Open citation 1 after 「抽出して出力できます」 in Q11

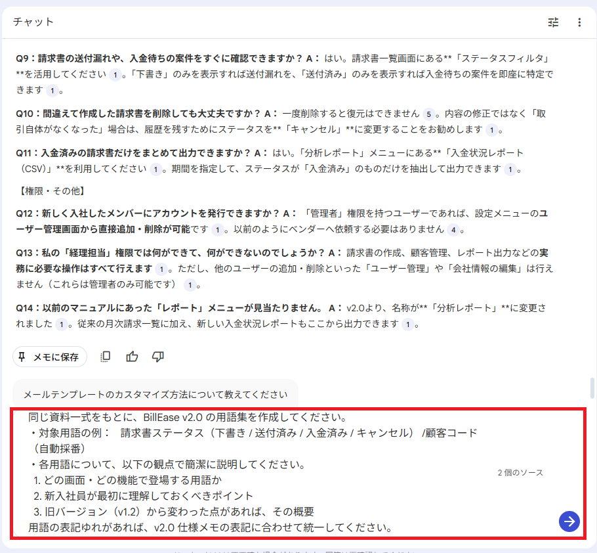tap(510, 169)
